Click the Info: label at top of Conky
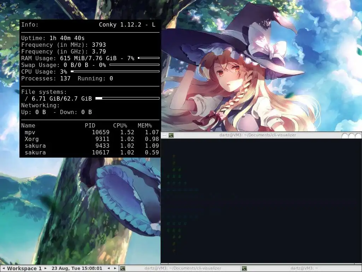The width and height of the screenshot is (362, 272). click(30, 25)
